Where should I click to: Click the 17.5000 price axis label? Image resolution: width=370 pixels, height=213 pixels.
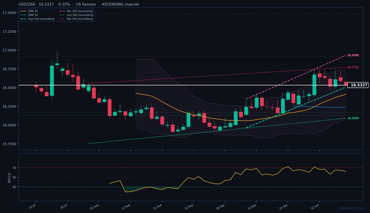tap(9, 13)
